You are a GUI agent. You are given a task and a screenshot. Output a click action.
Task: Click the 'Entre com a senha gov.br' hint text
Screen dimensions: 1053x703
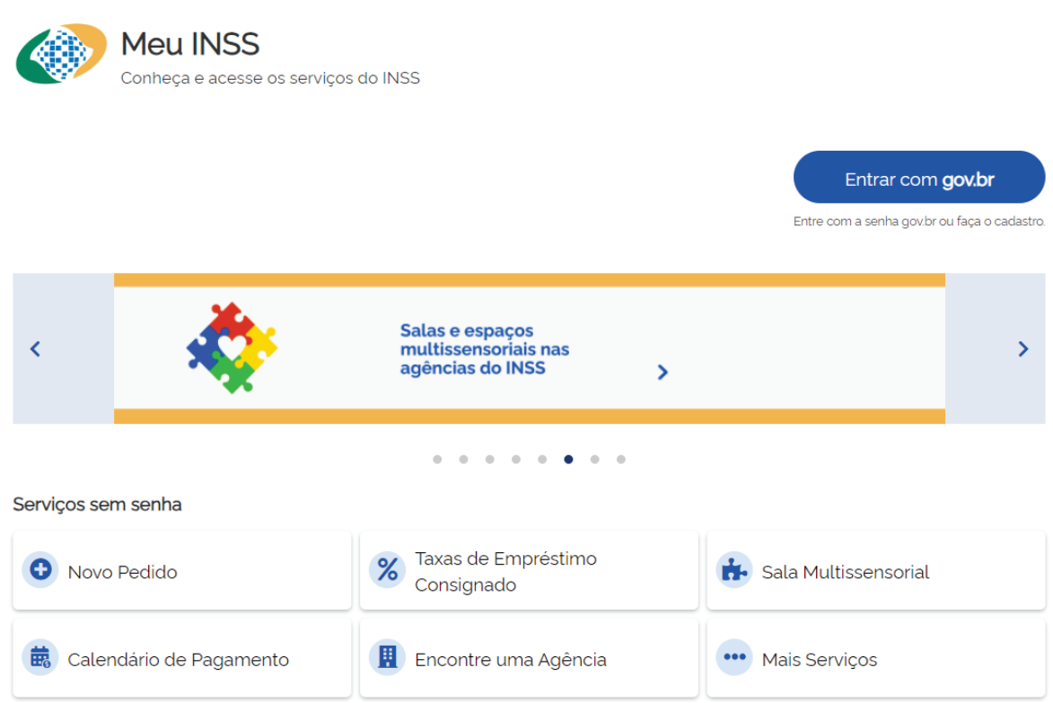[918, 221]
